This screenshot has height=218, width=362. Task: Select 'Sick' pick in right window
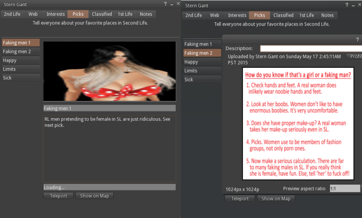click(202, 79)
